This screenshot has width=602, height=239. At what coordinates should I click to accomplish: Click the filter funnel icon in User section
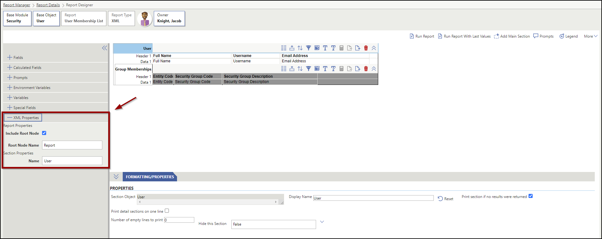(309, 48)
